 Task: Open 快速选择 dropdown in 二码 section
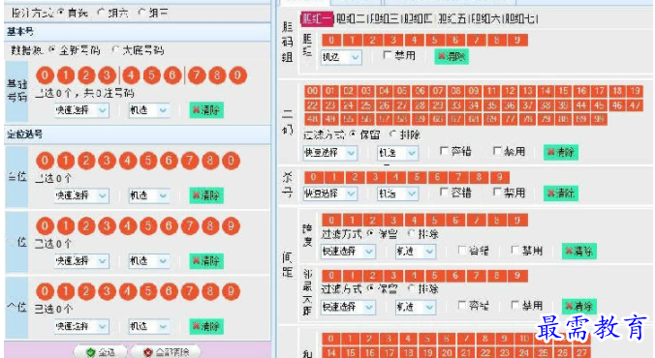(x=330, y=153)
